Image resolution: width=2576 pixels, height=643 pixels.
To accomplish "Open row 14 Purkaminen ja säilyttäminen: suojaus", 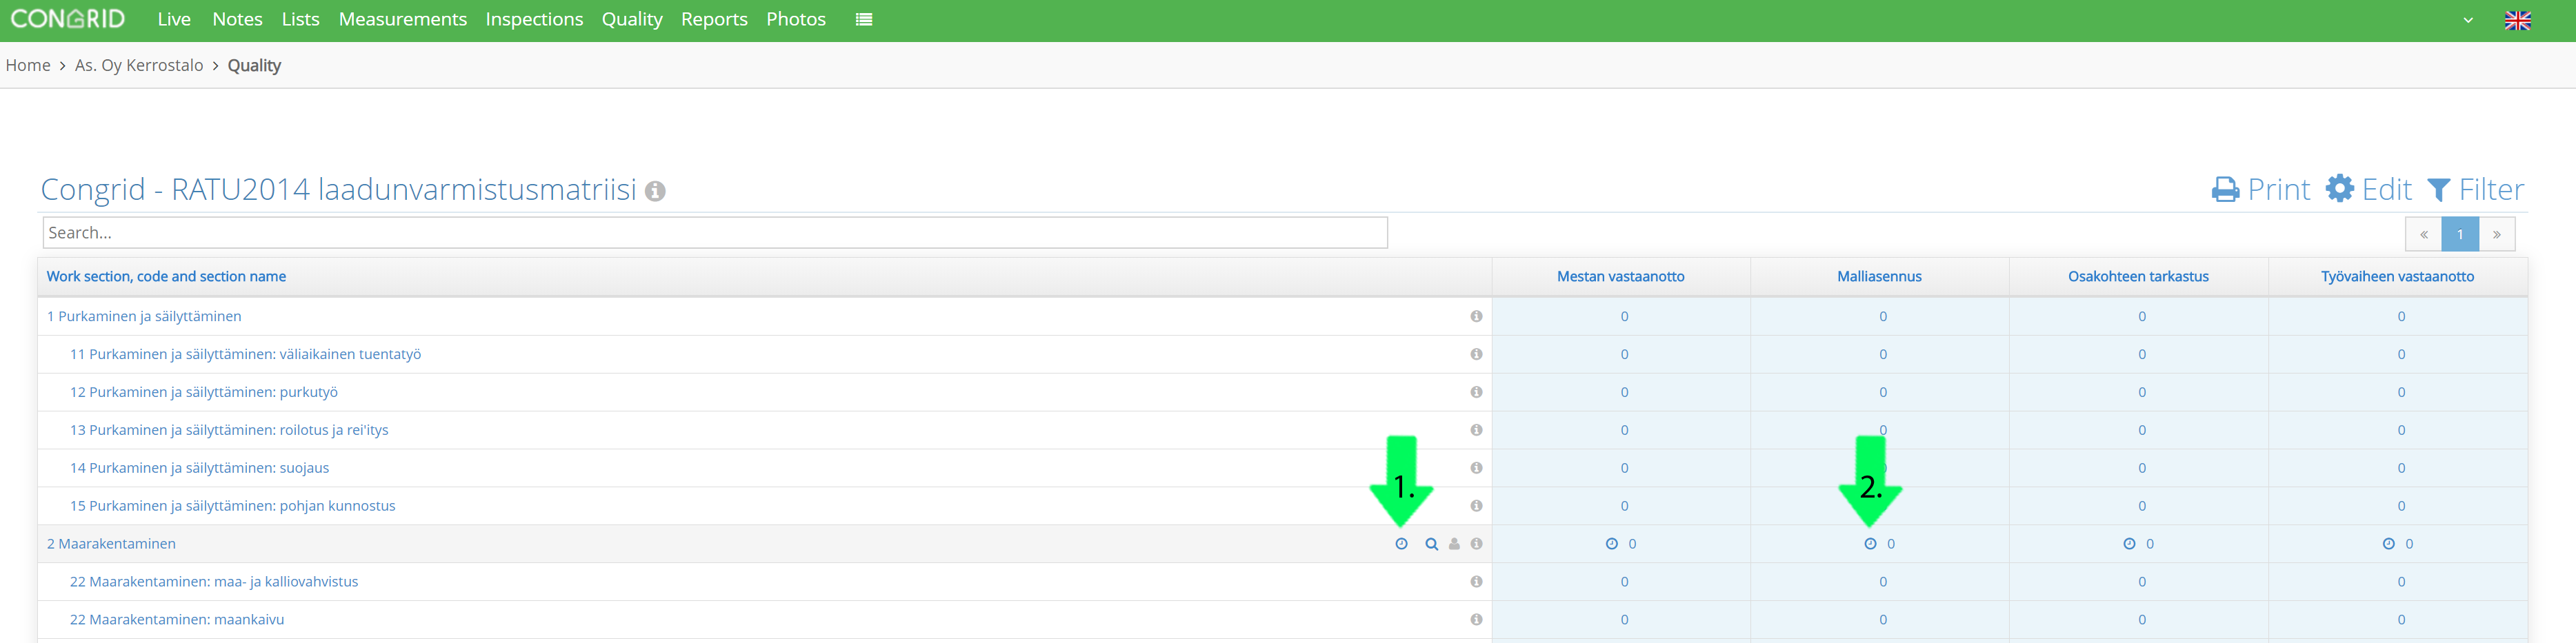I will click(x=199, y=468).
